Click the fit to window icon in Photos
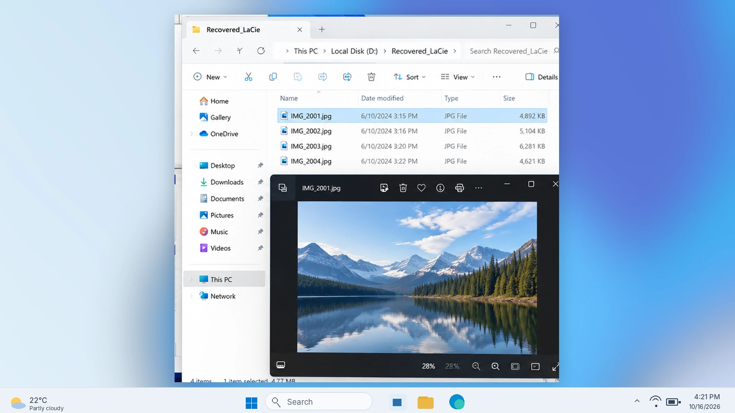This screenshot has width=735, height=413. click(x=515, y=366)
